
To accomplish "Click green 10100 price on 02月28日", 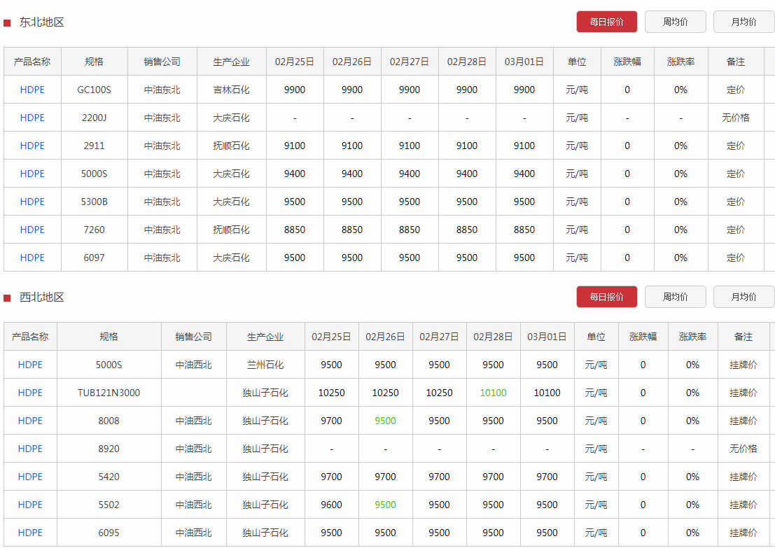I will tap(493, 393).
